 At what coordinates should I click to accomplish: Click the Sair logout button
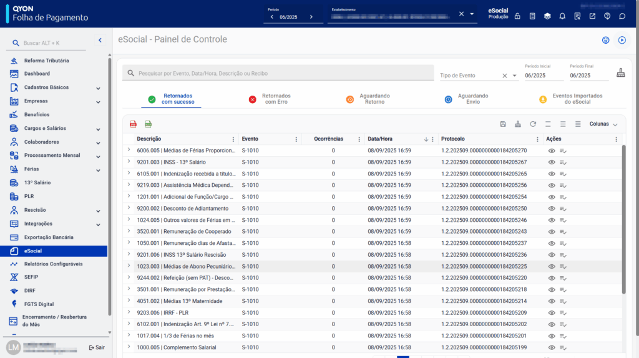(97, 347)
